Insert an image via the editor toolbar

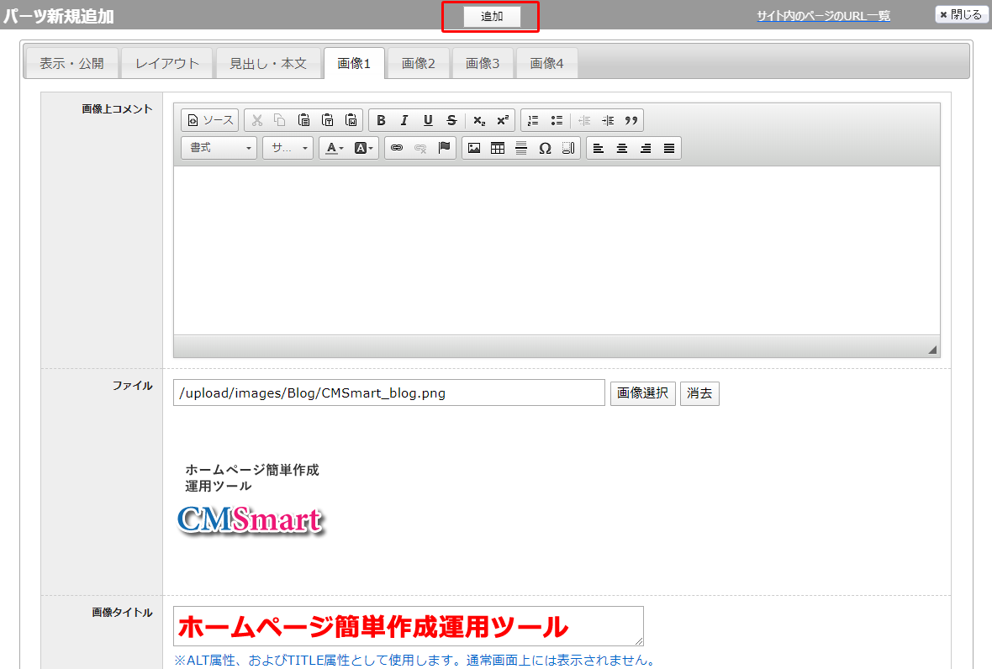(x=474, y=148)
